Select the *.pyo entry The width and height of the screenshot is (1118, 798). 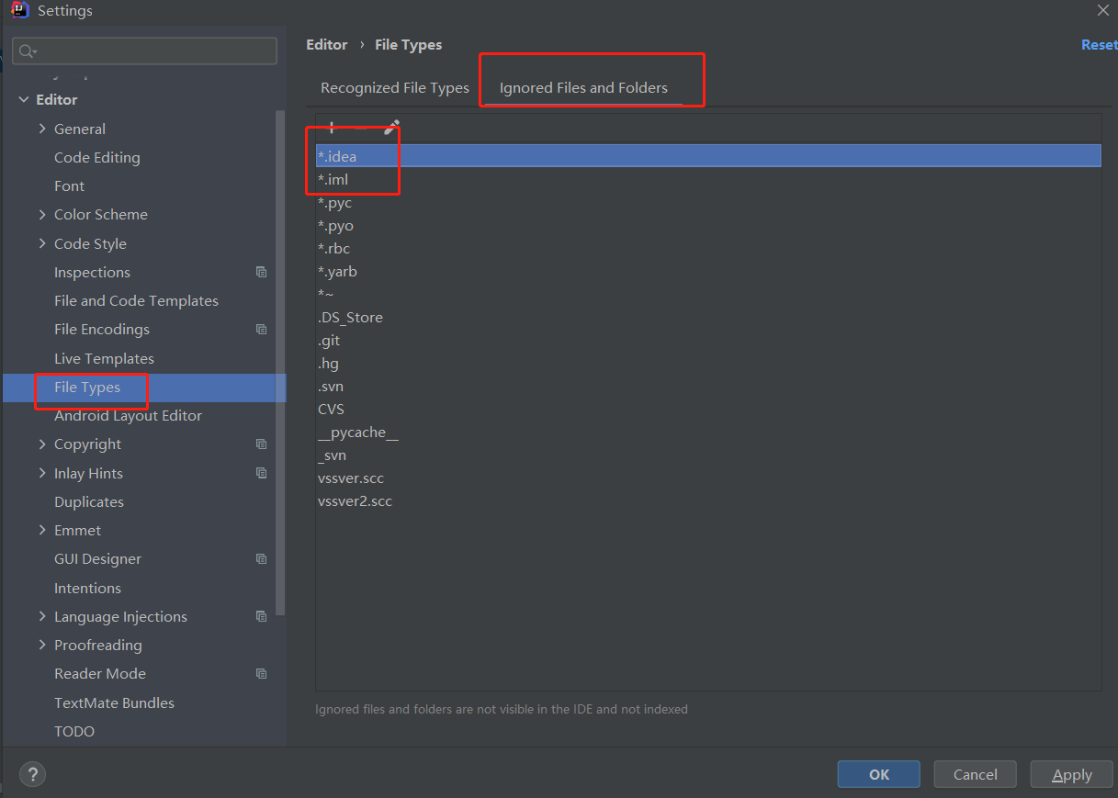(x=708, y=225)
